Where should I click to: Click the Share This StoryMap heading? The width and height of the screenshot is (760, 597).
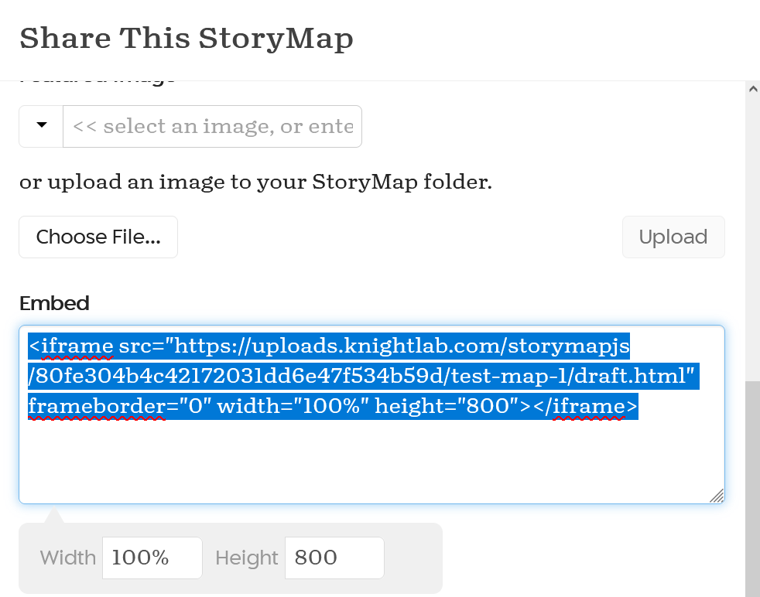[x=187, y=38]
